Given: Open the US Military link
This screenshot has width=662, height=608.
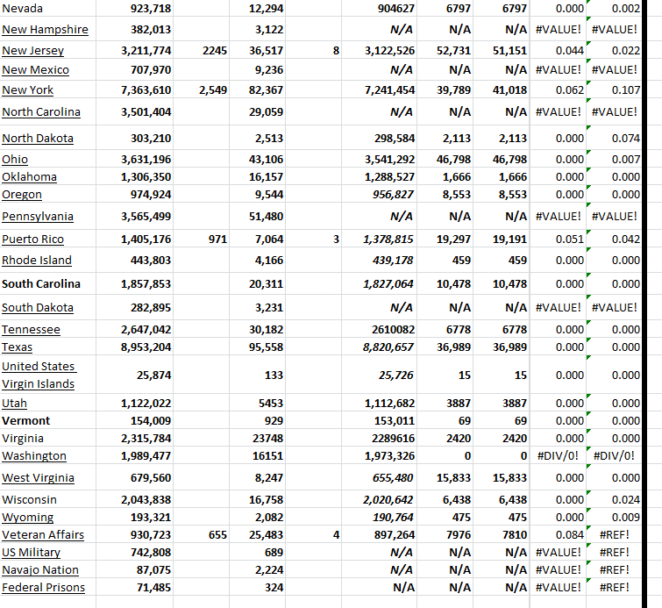Looking at the screenshot, I should [32, 553].
